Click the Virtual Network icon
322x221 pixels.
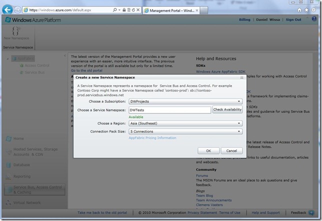point(8,202)
